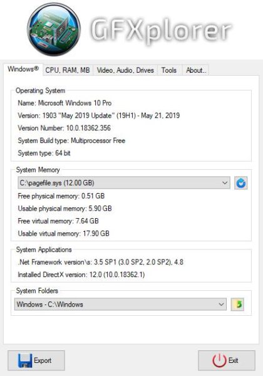Click the '.Net Framework version\s' line

coord(101,262)
